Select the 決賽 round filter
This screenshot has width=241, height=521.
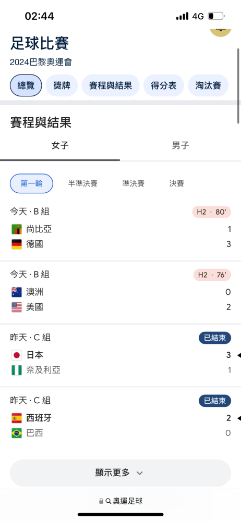tap(176, 183)
